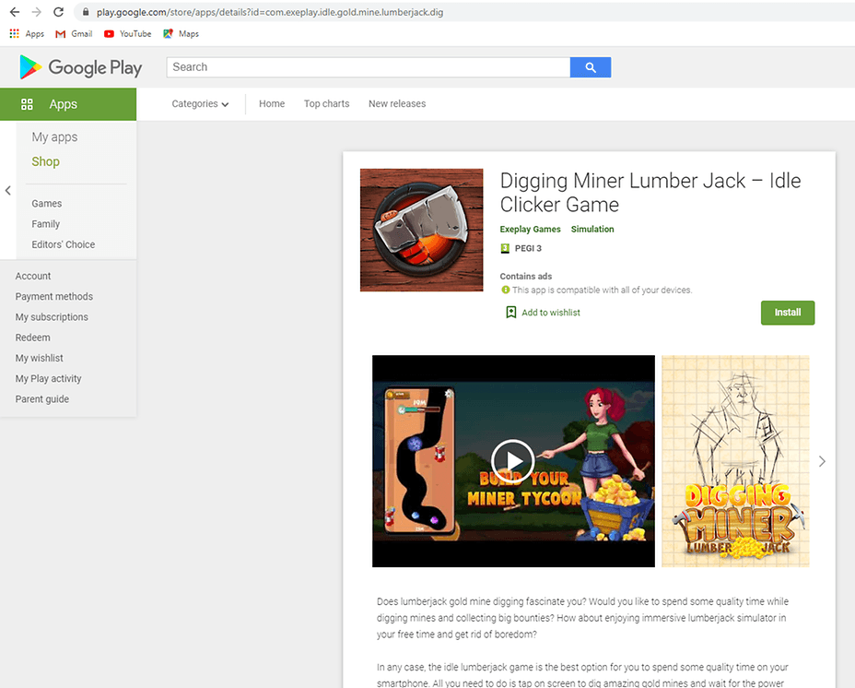The width and height of the screenshot is (855, 688).
Task: Click the blue search magnifier button
Action: tap(591, 67)
